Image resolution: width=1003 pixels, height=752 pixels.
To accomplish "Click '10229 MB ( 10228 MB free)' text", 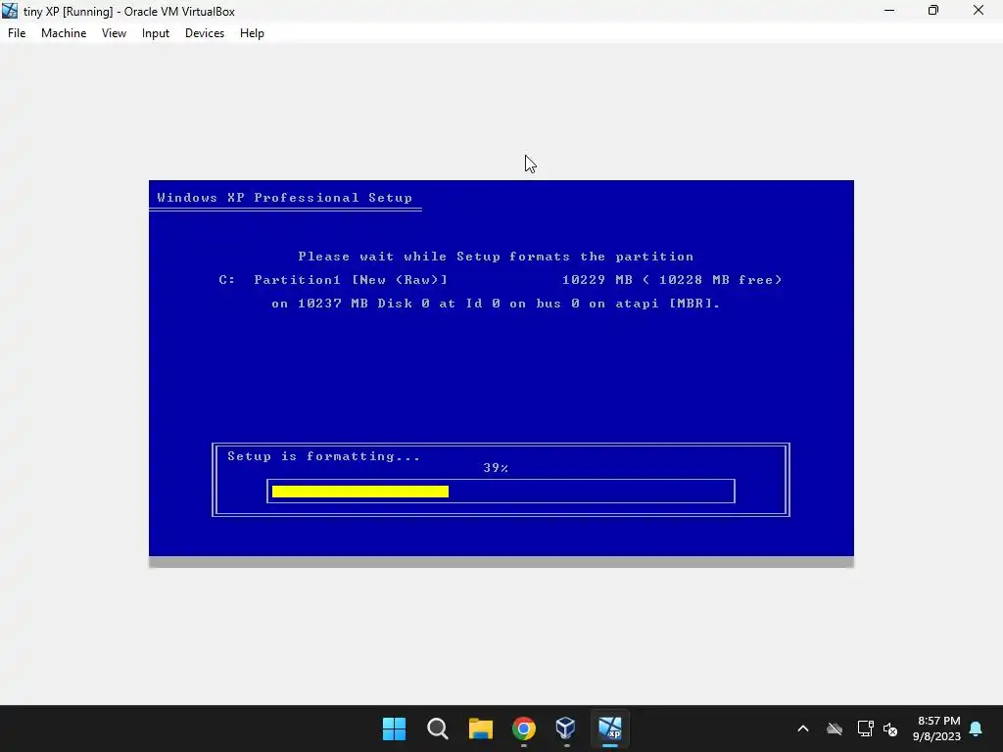I will click(x=672, y=279).
